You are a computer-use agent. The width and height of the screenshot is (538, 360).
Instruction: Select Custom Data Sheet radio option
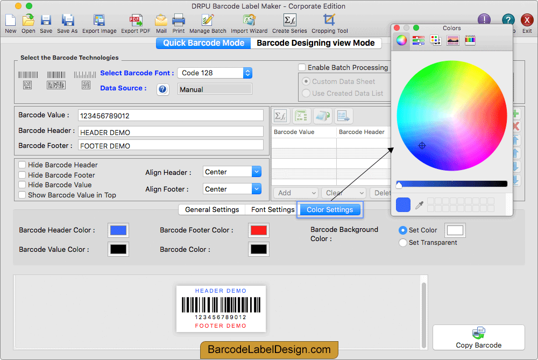click(306, 81)
